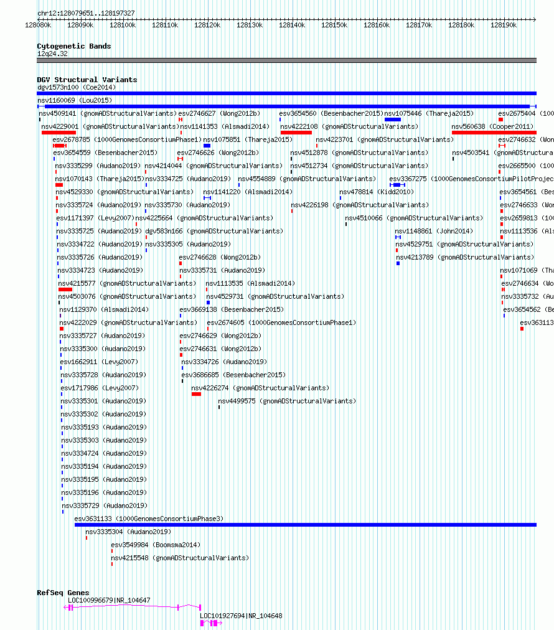Select the esv3549984 (Boomsma2014) label
This screenshot has width=554, height=630.
pos(156,545)
